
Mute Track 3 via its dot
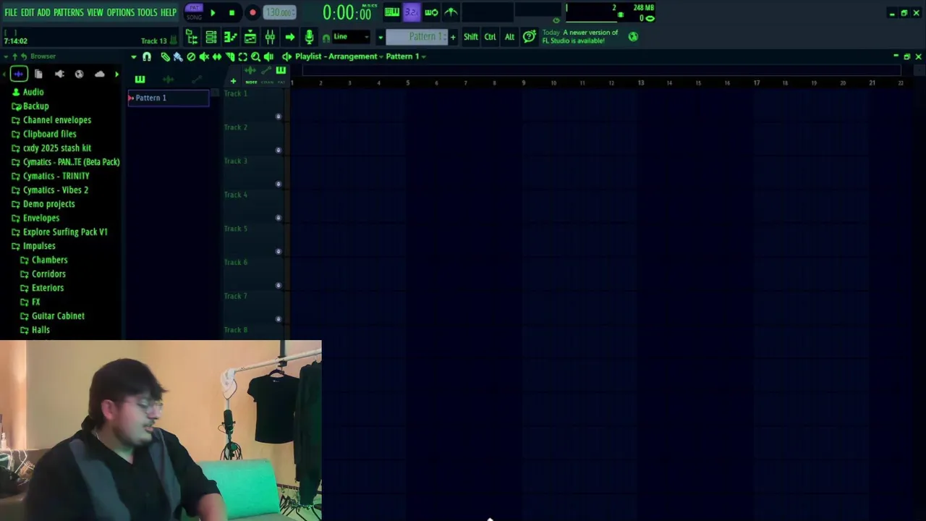click(x=278, y=184)
